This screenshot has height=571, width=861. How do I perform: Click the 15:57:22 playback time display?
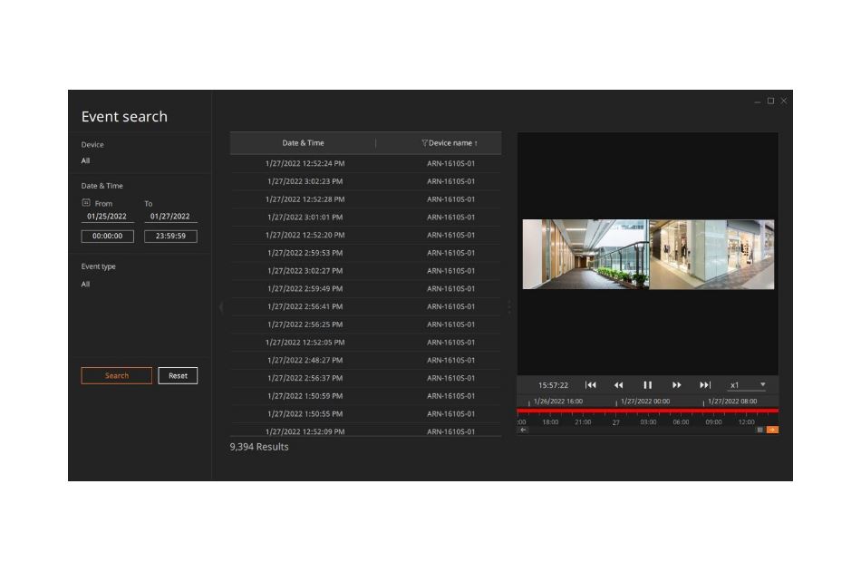tap(553, 385)
